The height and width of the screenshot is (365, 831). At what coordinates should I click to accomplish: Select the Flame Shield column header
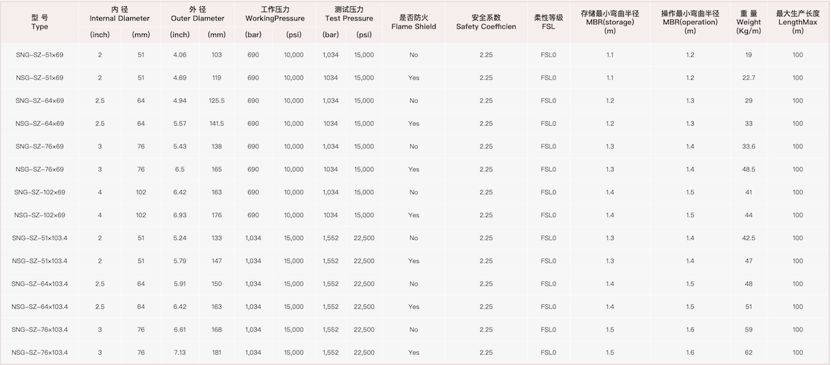coord(418,21)
